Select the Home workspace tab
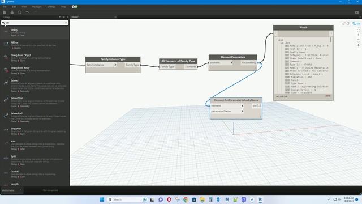The width and height of the screenshot is (362, 204). pyautogui.click(x=75, y=17)
